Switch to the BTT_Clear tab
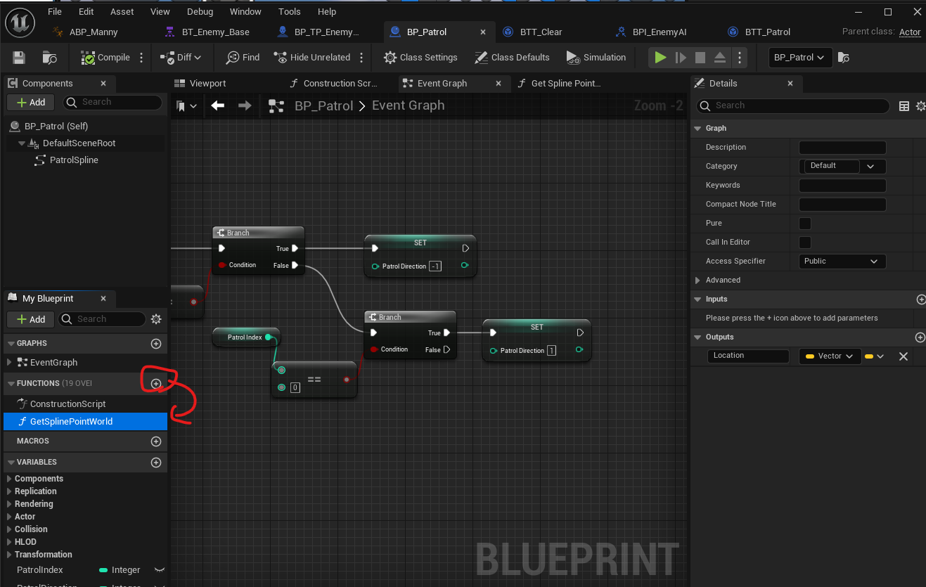Screen dimensions: 926x587 [x=532, y=32]
